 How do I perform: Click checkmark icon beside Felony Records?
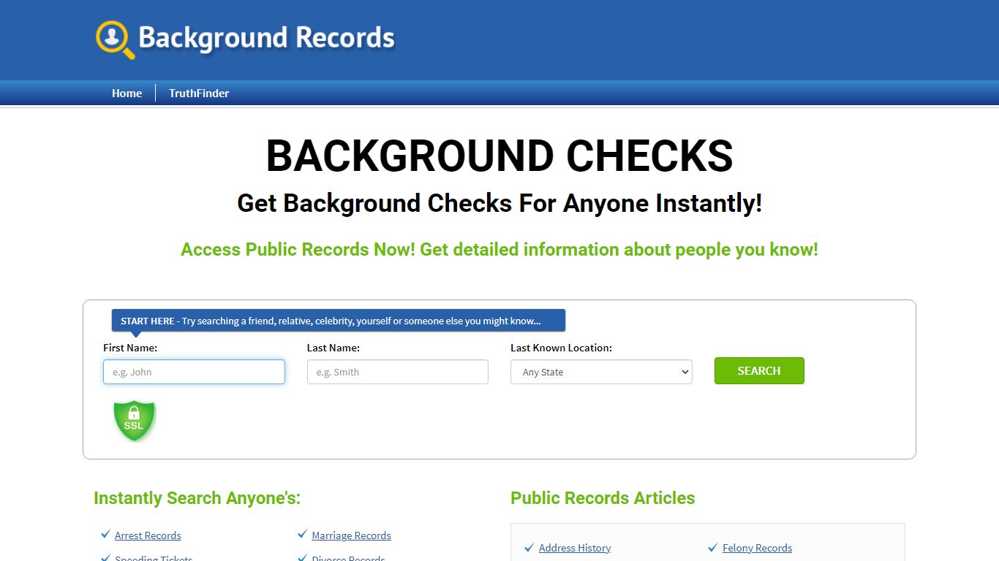click(x=713, y=547)
